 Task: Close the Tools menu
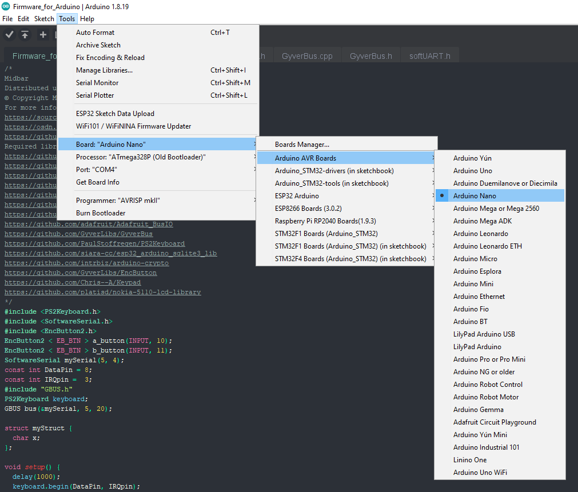point(67,19)
